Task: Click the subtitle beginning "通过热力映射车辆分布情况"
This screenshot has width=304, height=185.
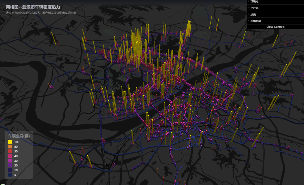Action: 41,13
